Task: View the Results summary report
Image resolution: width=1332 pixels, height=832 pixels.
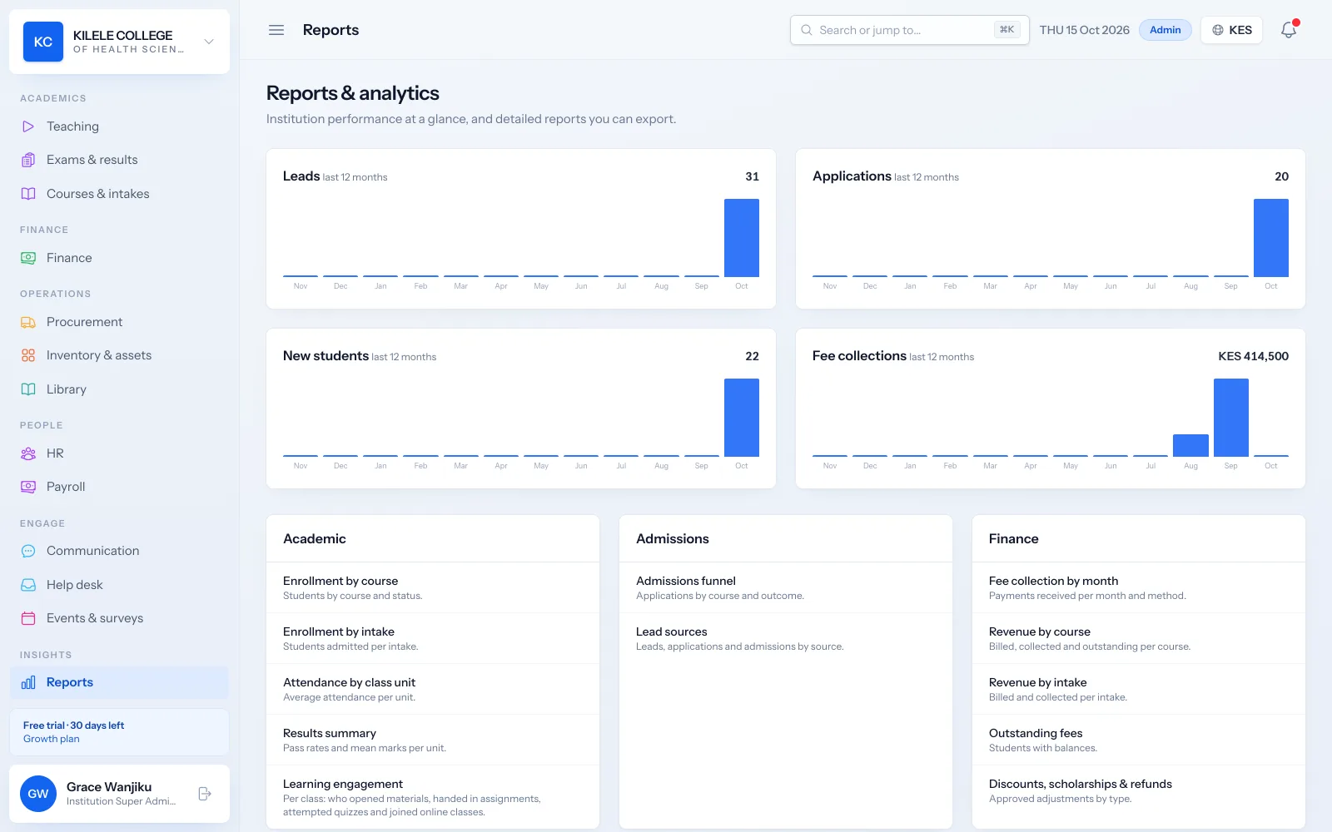Action: tap(433, 740)
